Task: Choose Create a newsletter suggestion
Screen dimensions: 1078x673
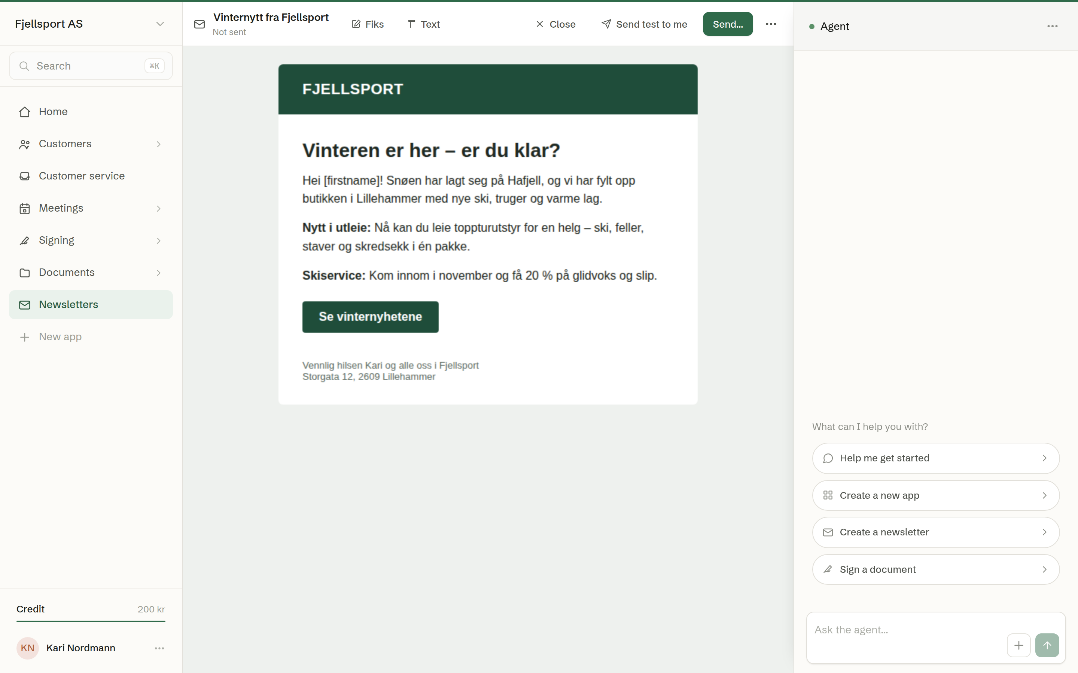Action: tap(935, 532)
